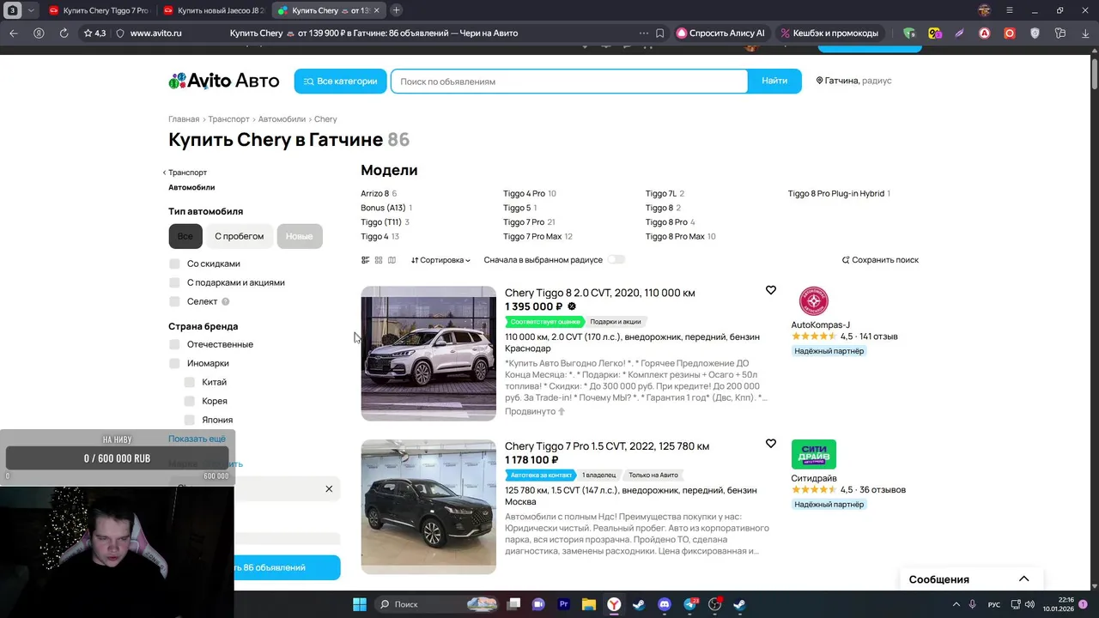Viewport: 1099px width, 618px height.
Task: Toggle Сначала в выбранном радиусе switch
Action: pos(616,259)
